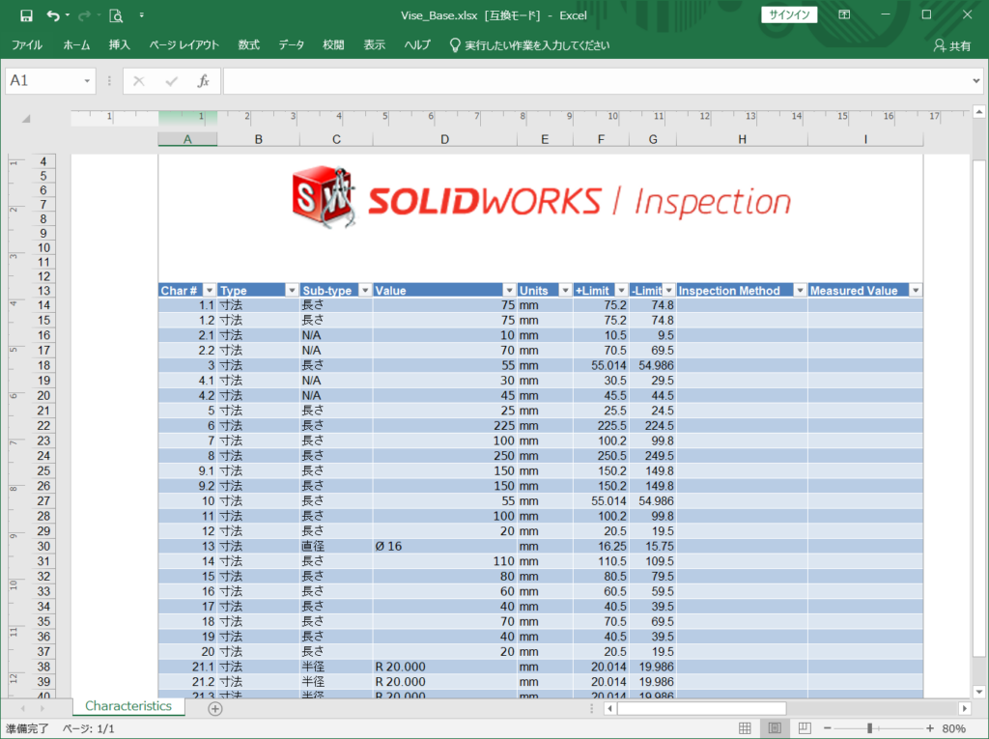This screenshot has width=989, height=739.
Task: Click the 共有 button
Action: pyautogui.click(x=952, y=44)
